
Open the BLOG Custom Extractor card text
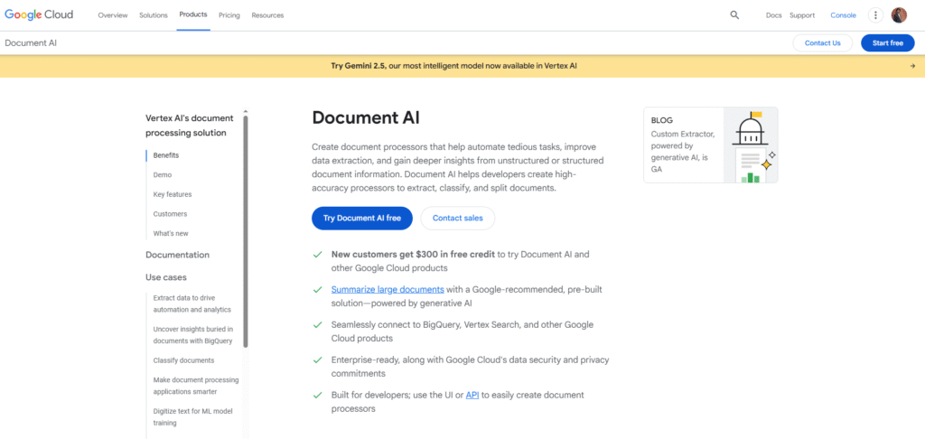[x=683, y=145]
